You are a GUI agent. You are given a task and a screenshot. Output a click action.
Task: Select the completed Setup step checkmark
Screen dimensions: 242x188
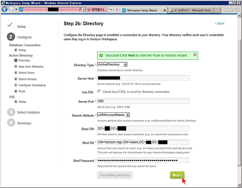click(10, 25)
